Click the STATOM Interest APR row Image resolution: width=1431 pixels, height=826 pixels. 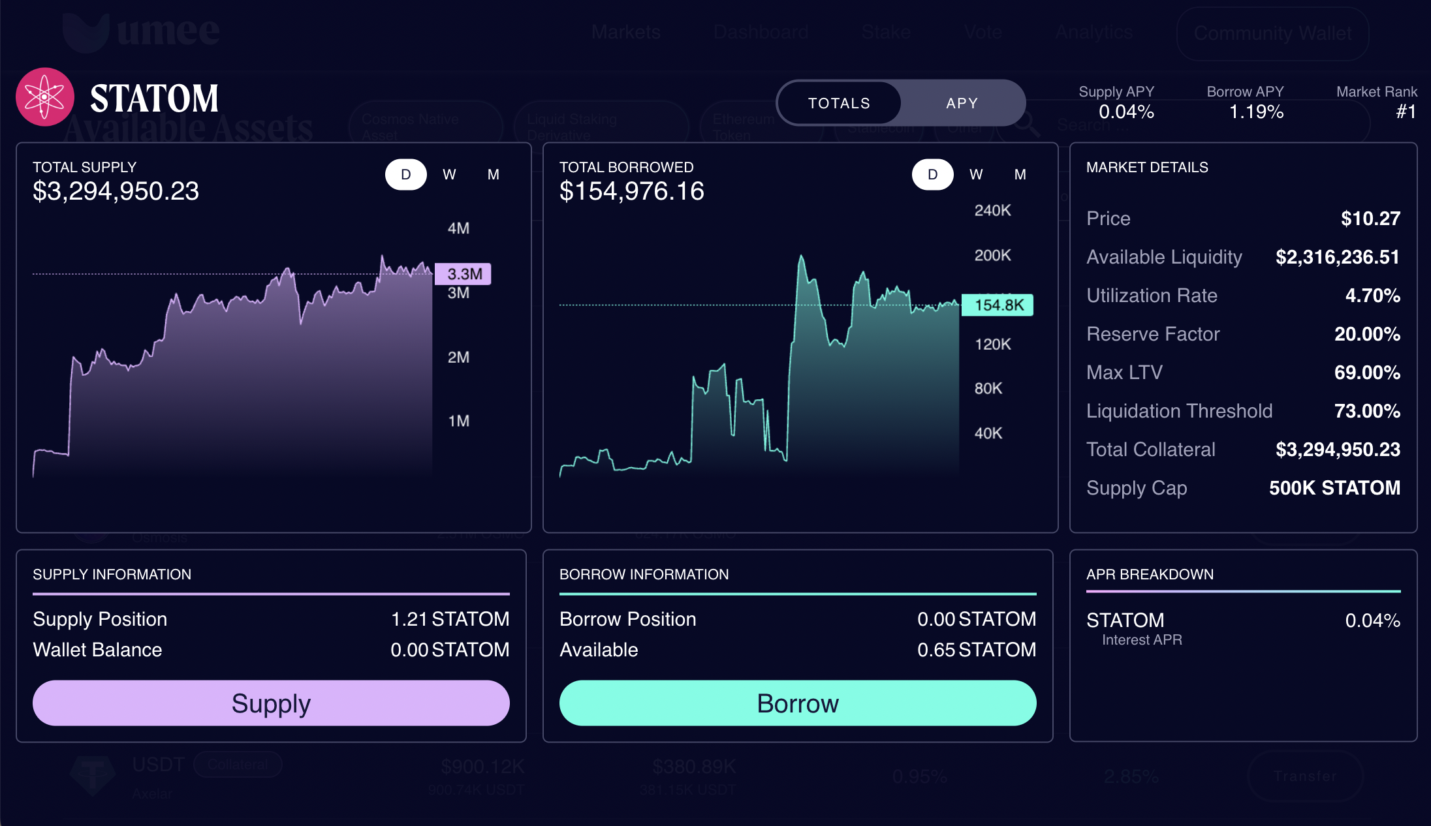click(1243, 628)
